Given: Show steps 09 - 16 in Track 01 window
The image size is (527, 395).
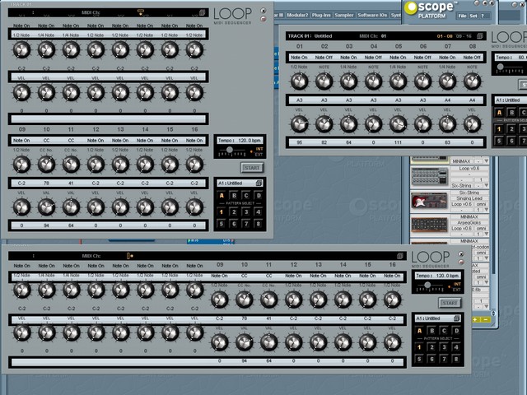Looking at the screenshot, I should tap(464, 36).
